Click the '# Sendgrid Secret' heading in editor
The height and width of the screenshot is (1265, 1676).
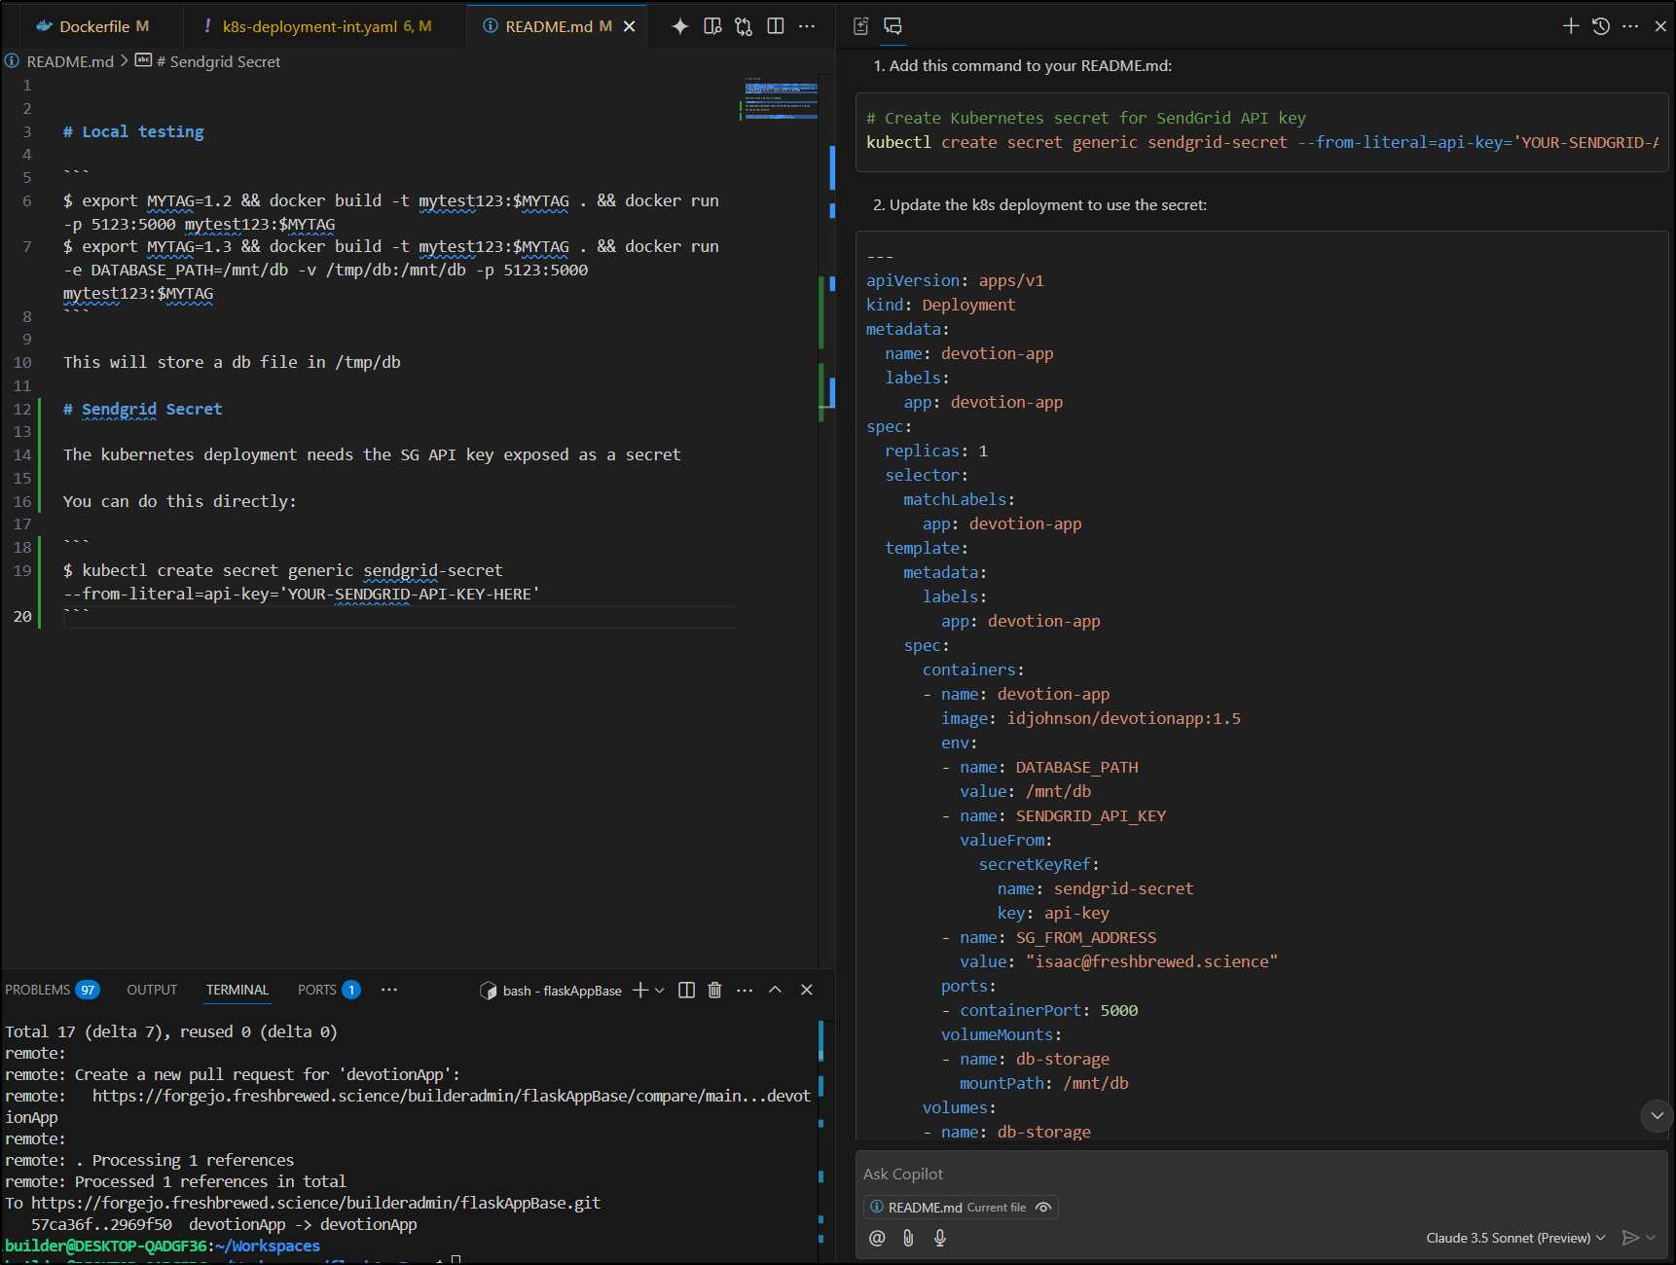pyautogui.click(x=142, y=409)
